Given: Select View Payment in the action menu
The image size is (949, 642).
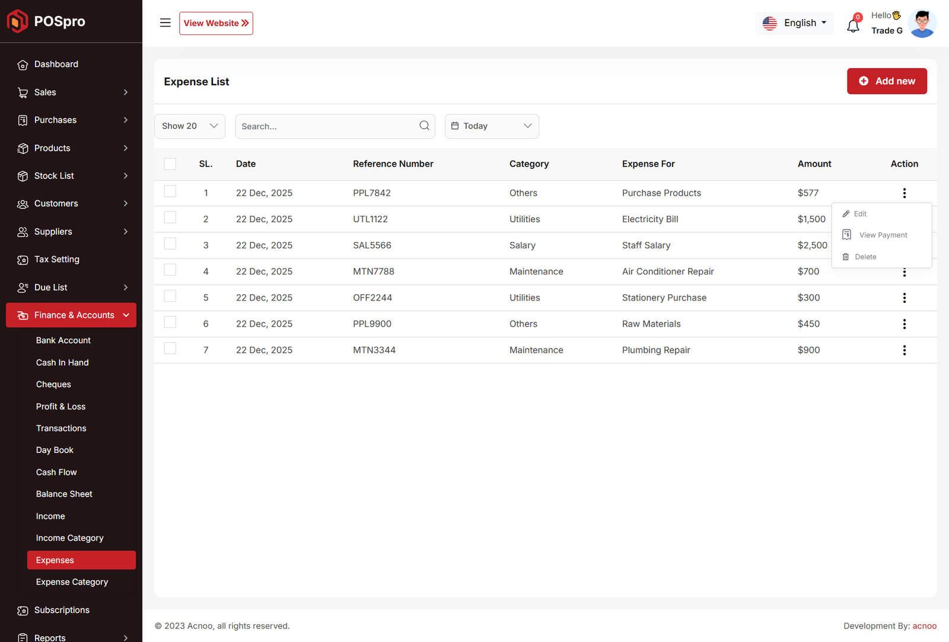Looking at the screenshot, I should tap(883, 235).
